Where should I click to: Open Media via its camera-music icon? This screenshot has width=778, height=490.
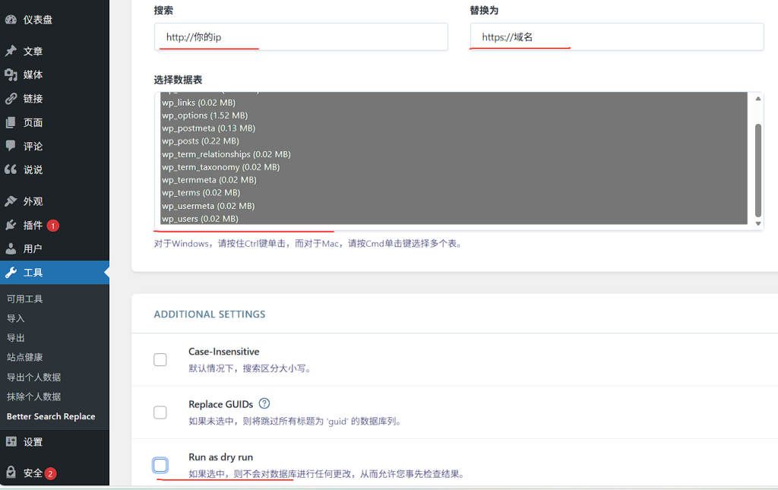[11, 74]
